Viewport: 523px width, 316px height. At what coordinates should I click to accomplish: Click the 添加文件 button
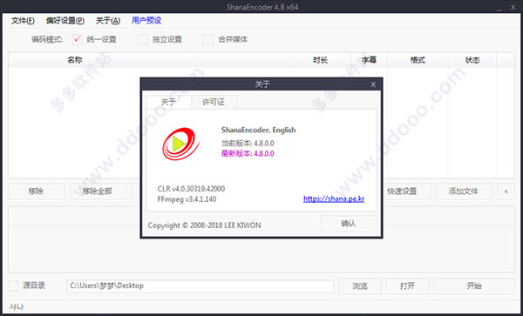(x=464, y=192)
